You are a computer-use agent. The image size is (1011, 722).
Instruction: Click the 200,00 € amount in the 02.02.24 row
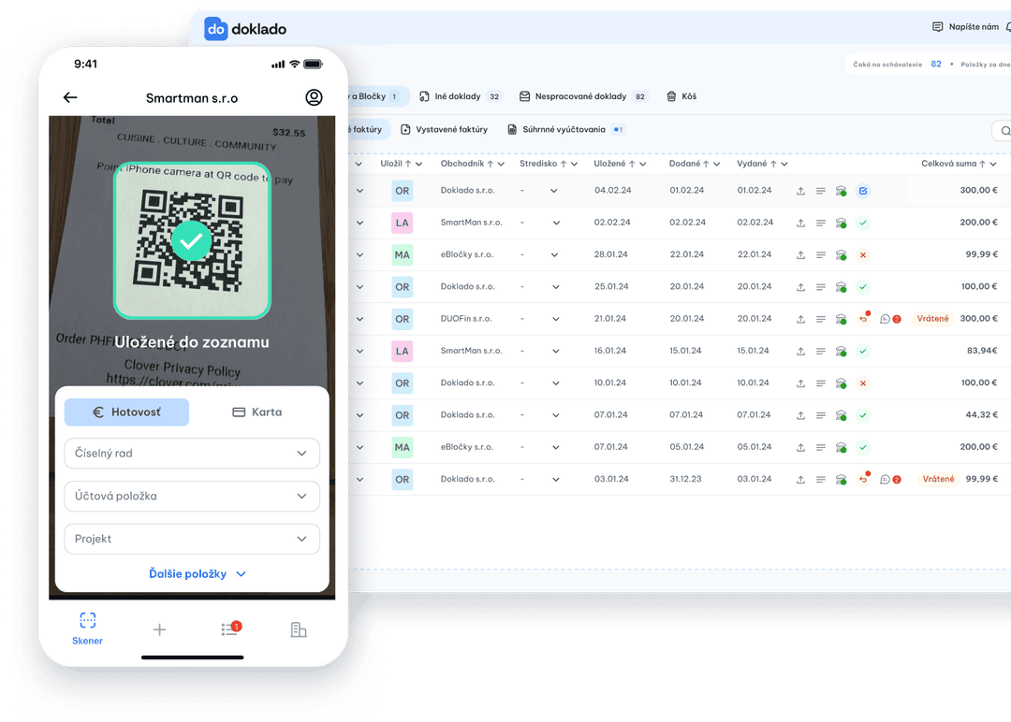point(978,223)
